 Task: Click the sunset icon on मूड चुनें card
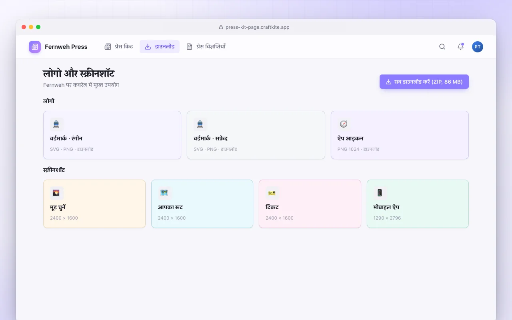click(57, 193)
